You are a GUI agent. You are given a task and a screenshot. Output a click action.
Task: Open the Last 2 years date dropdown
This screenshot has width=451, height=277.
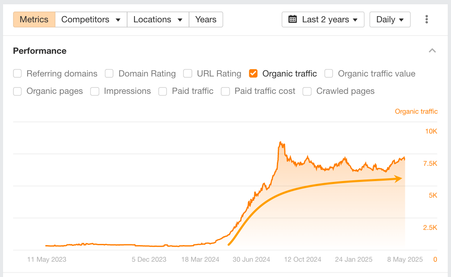(x=323, y=19)
